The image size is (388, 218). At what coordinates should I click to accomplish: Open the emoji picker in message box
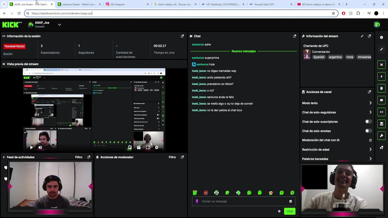coord(290,201)
